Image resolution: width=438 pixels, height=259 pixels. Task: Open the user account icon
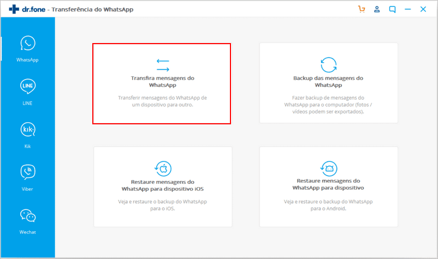(377, 9)
